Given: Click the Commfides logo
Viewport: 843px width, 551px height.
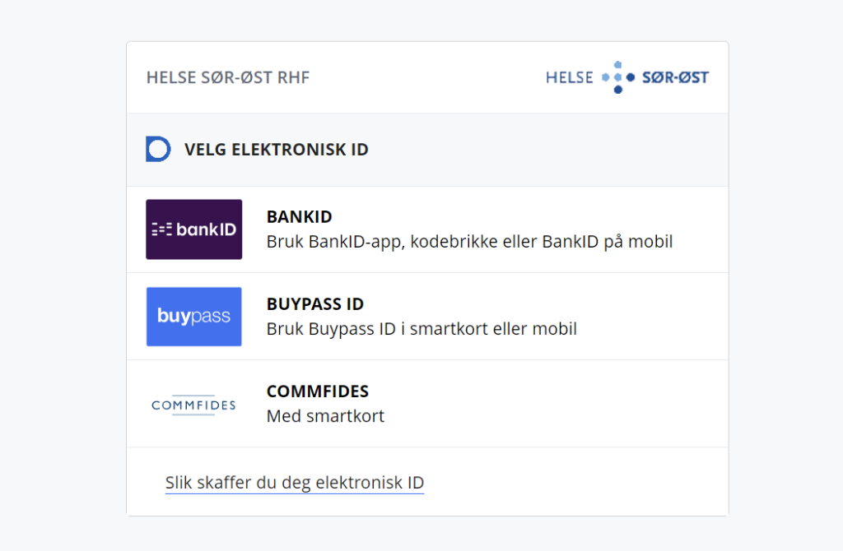Looking at the screenshot, I should tap(193, 405).
